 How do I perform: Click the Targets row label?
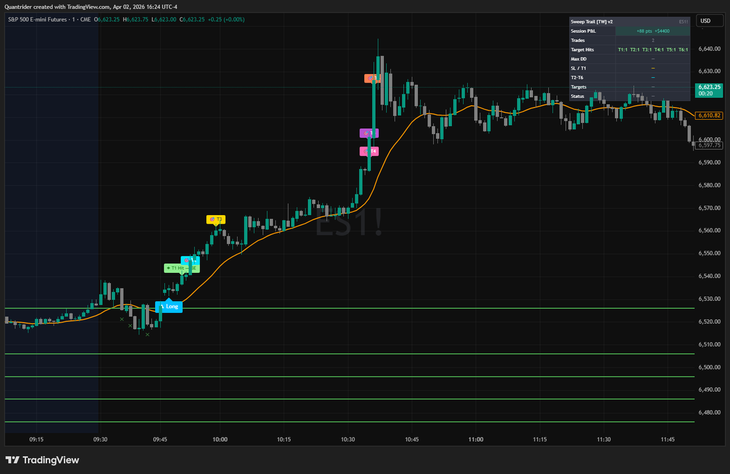579,87
